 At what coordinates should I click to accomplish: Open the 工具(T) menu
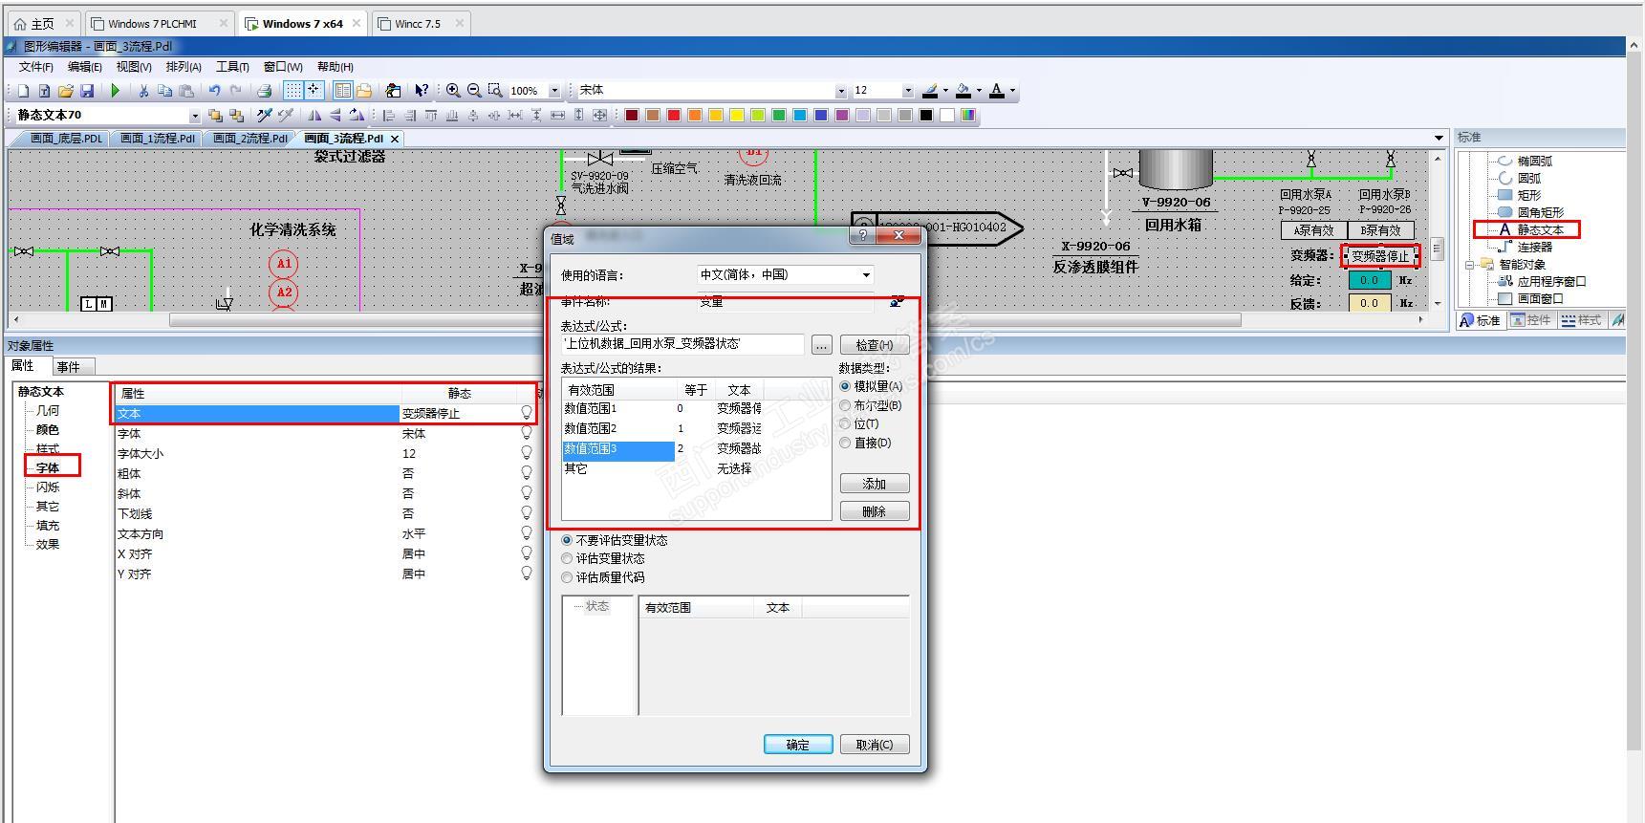coord(232,67)
